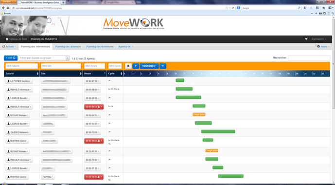This screenshot has width=335, height=185.
Task: Click the Tableau de bord home icon
Action: tap(7, 39)
